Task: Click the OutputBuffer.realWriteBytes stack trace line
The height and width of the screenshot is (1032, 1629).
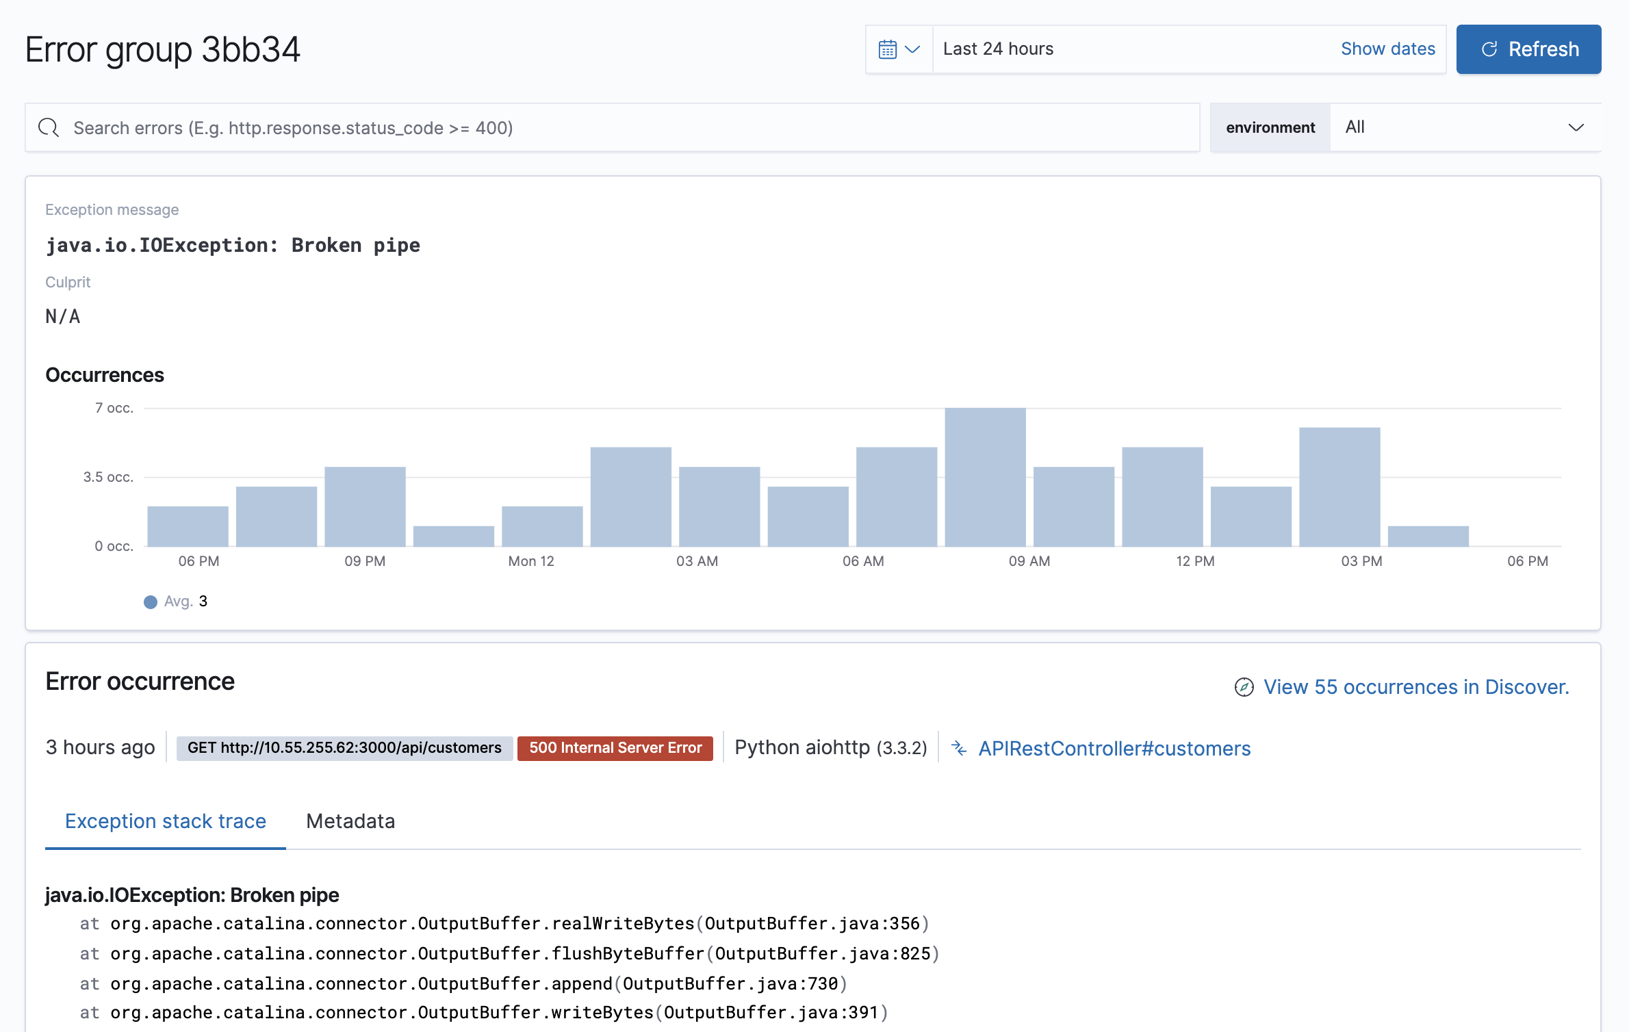Action: tap(504, 923)
